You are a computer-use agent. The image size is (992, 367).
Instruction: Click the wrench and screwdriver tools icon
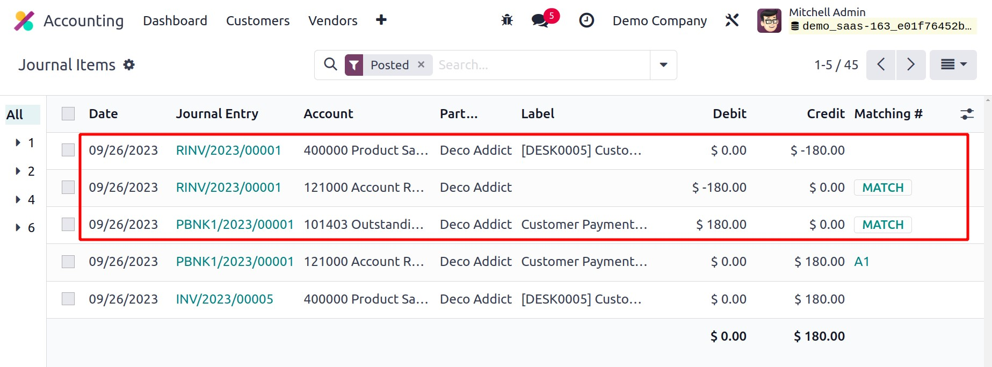pyautogui.click(x=732, y=20)
